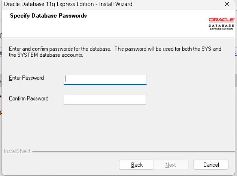The image size is (237, 176).
Task: Click the DATABASE text under the logo
Action: (221, 25)
